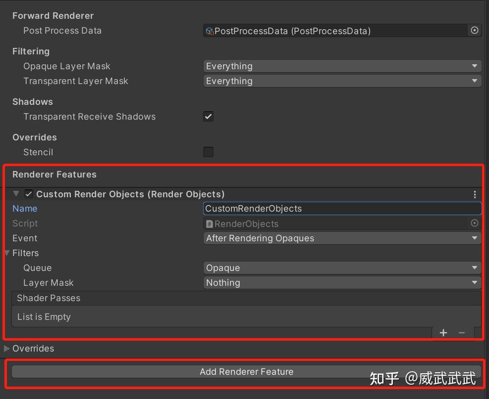The image size is (489, 399).
Task: Click the Add Renderer Feature button
Action: click(x=246, y=371)
